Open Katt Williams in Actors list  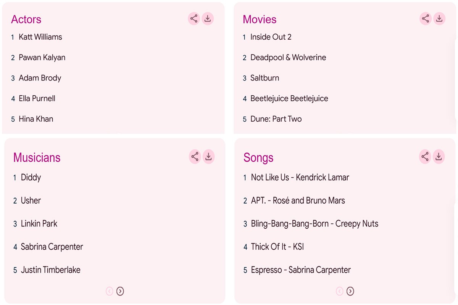pos(40,37)
